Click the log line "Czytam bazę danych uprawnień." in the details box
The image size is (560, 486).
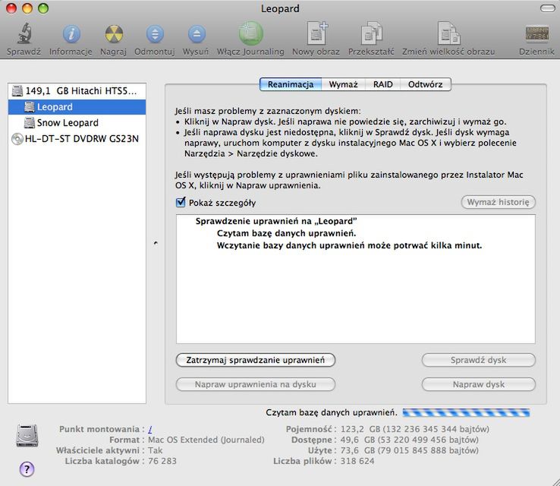point(286,233)
